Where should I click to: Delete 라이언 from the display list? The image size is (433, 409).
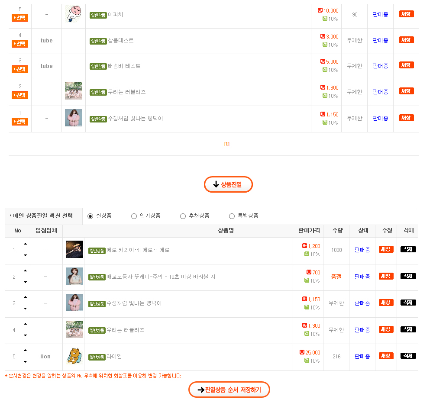(x=408, y=356)
